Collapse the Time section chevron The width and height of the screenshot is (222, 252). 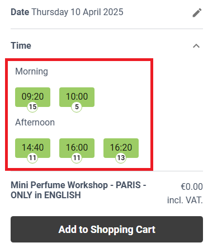pyautogui.click(x=196, y=46)
